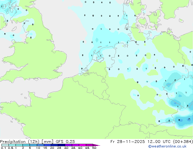Click the '0.5' legend scale value
Viewport: 193px width, 149px height.
11,148
